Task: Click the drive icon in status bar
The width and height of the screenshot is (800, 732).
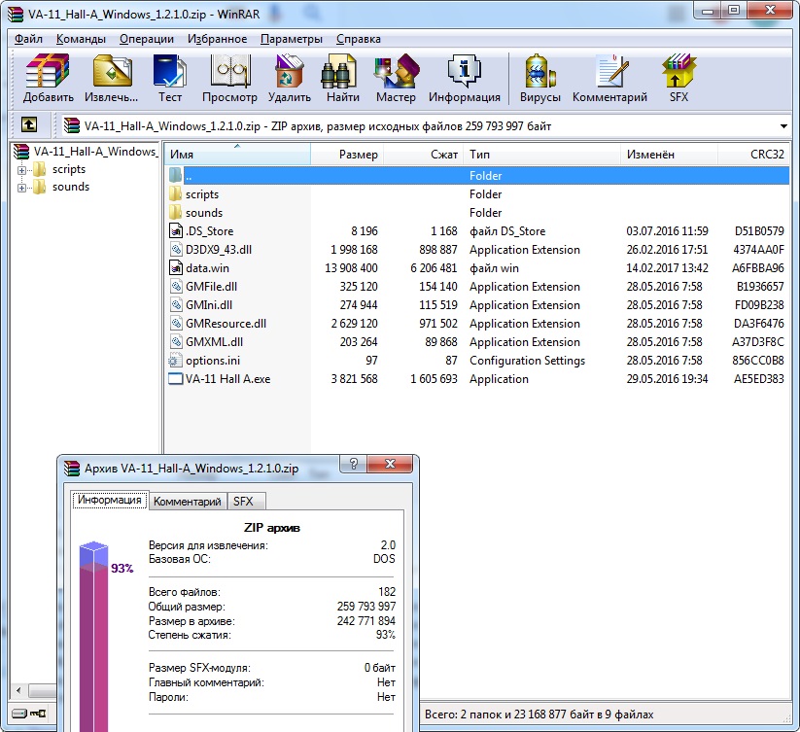Action: [19, 714]
